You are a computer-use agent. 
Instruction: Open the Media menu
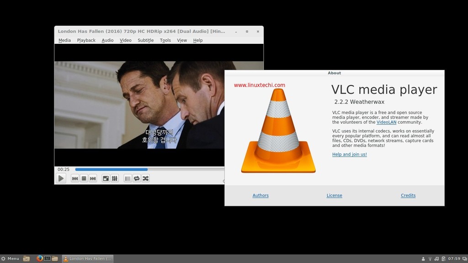coord(64,40)
